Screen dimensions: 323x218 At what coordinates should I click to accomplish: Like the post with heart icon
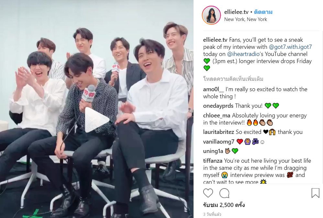click(208, 193)
